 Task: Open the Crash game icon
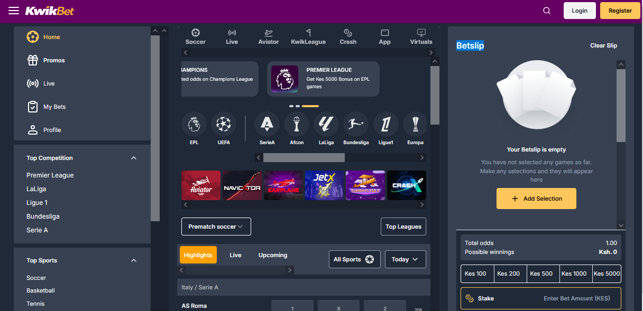pos(348,36)
